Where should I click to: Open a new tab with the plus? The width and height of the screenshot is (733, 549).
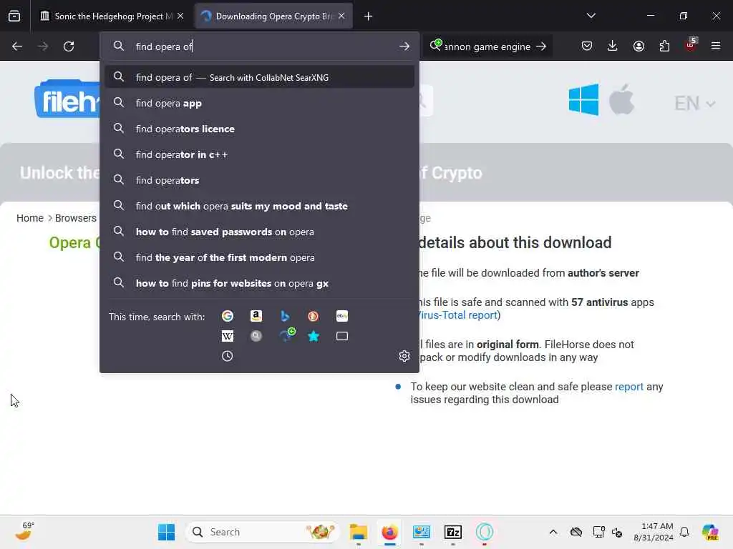(369, 16)
